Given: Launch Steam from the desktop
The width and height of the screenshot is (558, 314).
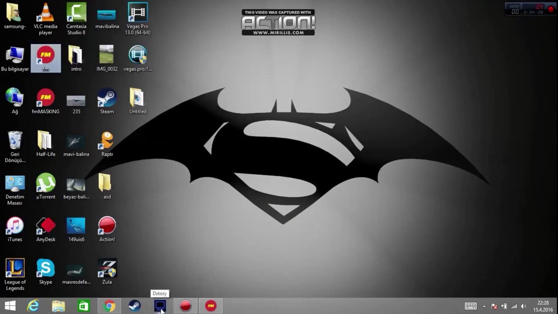Looking at the screenshot, I should point(107,101).
